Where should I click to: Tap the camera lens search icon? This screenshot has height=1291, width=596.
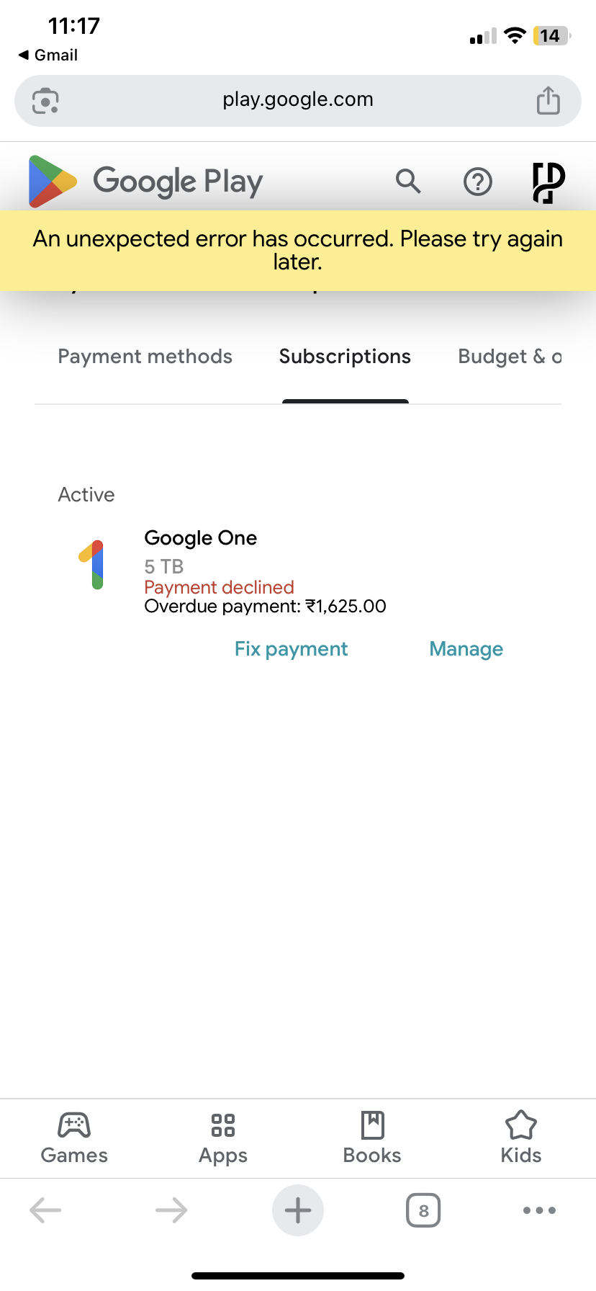point(46,101)
